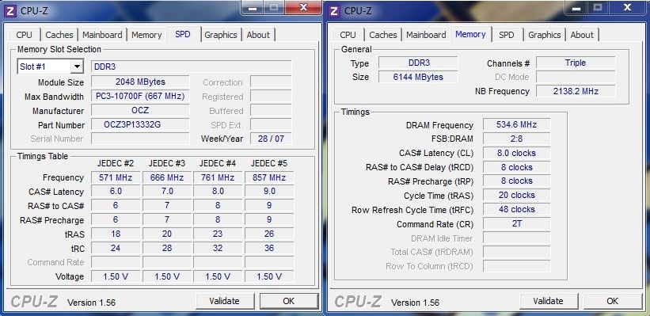
Task: Open Graphics tab in left SPD window
Action: click(x=221, y=35)
